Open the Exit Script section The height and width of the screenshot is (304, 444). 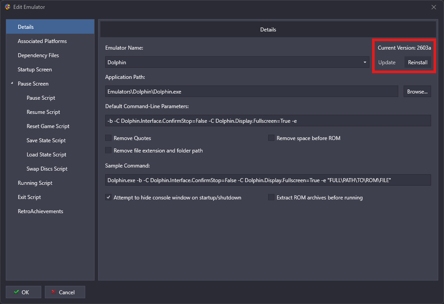click(50, 197)
